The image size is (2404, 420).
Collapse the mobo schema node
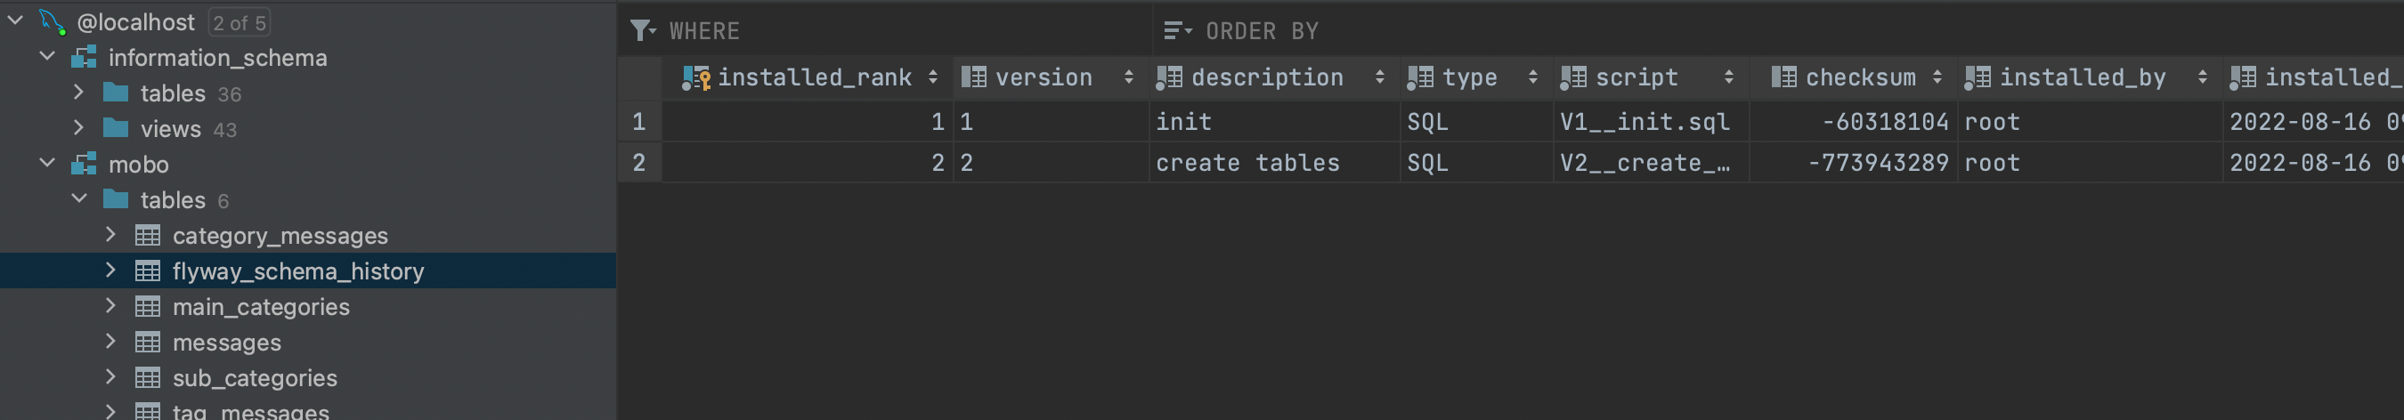pos(47,164)
